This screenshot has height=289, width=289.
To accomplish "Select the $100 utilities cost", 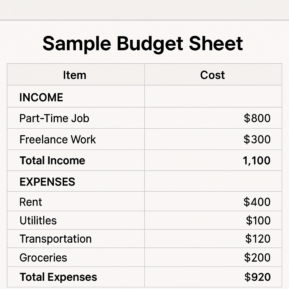I will [258, 220].
